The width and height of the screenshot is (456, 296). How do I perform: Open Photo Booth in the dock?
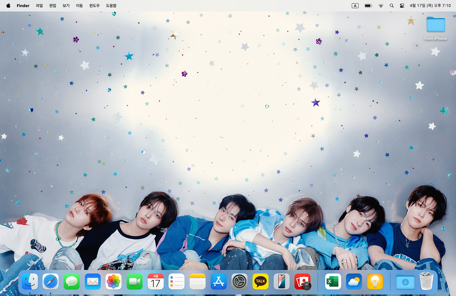303,282
